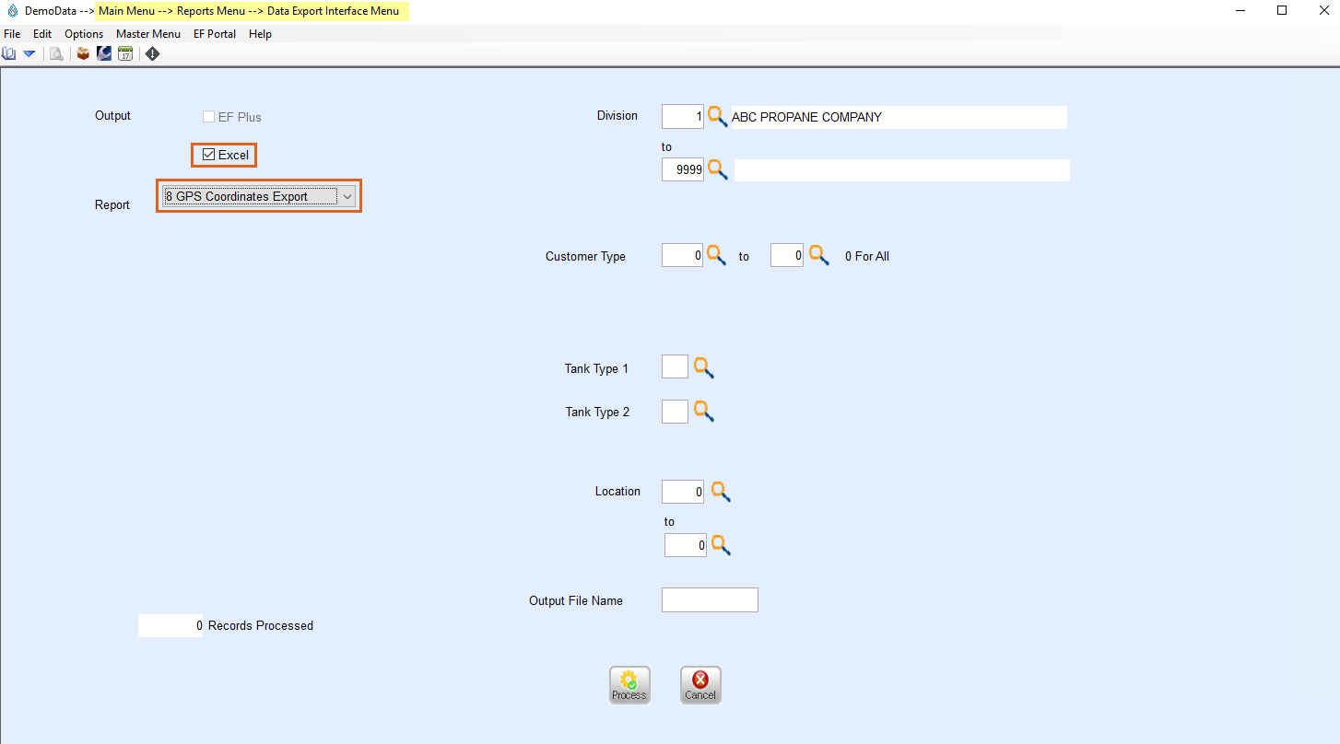Open lookup for second Customer Type field

point(819,255)
